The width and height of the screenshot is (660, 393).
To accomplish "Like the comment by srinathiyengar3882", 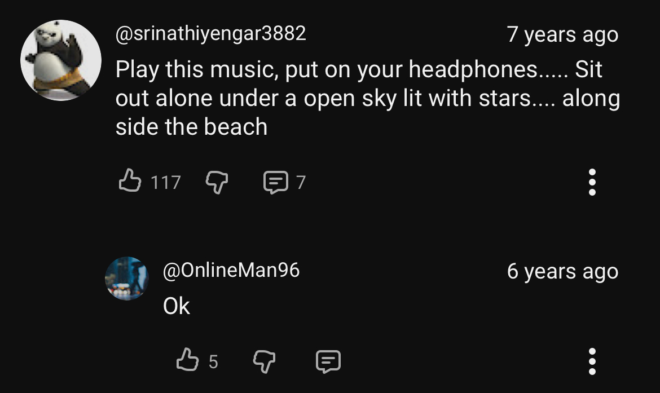I will click(x=130, y=182).
